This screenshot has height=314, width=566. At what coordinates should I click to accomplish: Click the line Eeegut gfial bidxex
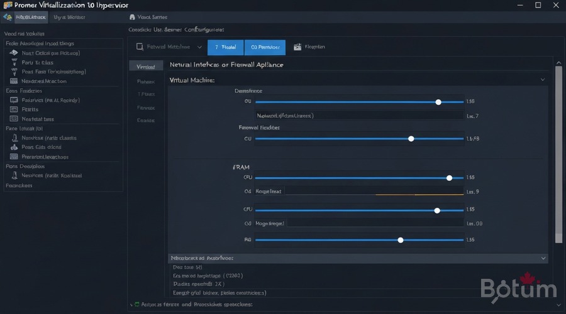pyautogui.click(x=219, y=293)
